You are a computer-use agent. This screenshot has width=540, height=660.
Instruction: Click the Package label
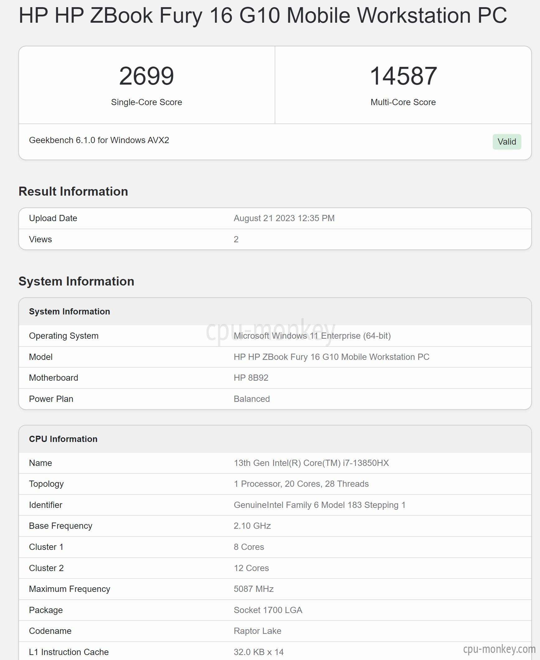point(46,610)
